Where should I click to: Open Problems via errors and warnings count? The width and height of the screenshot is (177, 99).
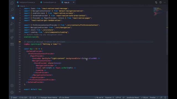coord(33,98)
